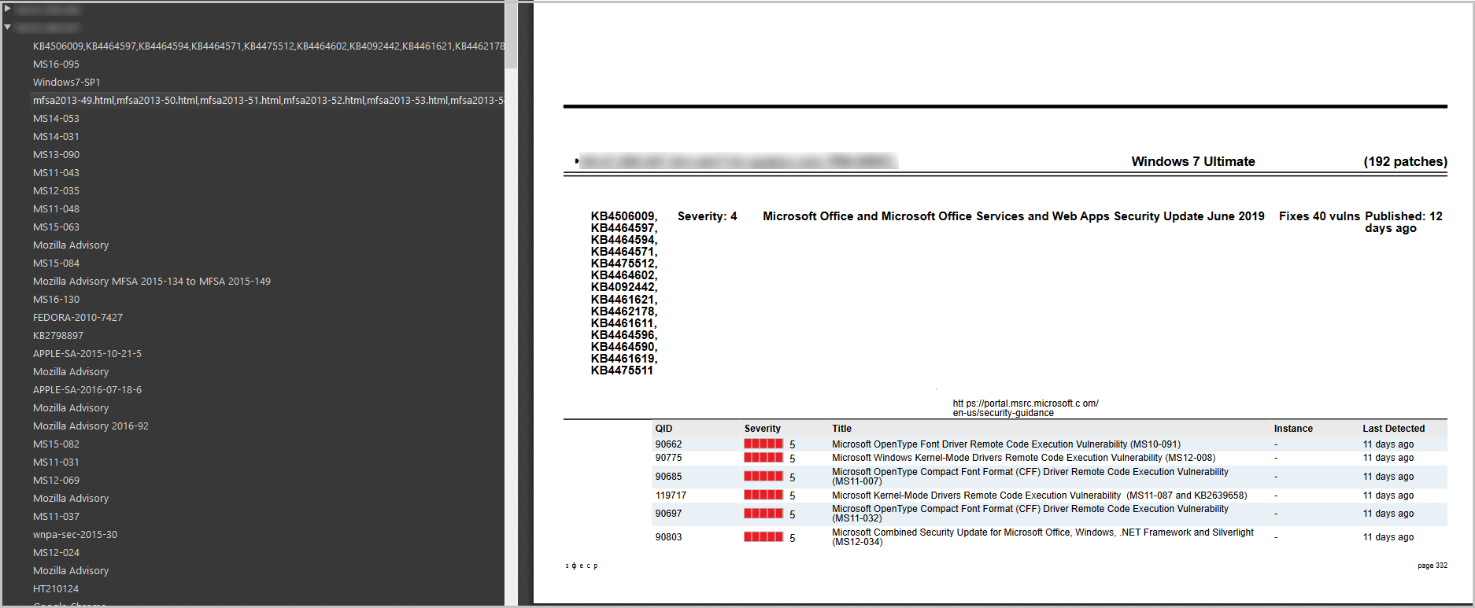Go to the FEDORA-2010-7427 bookmark

click(78, 318)
